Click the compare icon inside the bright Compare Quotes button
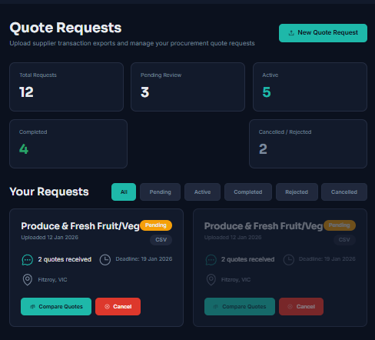The height and width of the screenshot is (340, 375). (33, 307)
